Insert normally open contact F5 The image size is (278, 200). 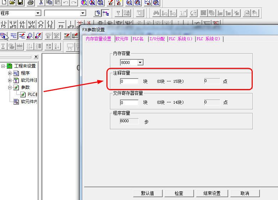tap(4, 24)
